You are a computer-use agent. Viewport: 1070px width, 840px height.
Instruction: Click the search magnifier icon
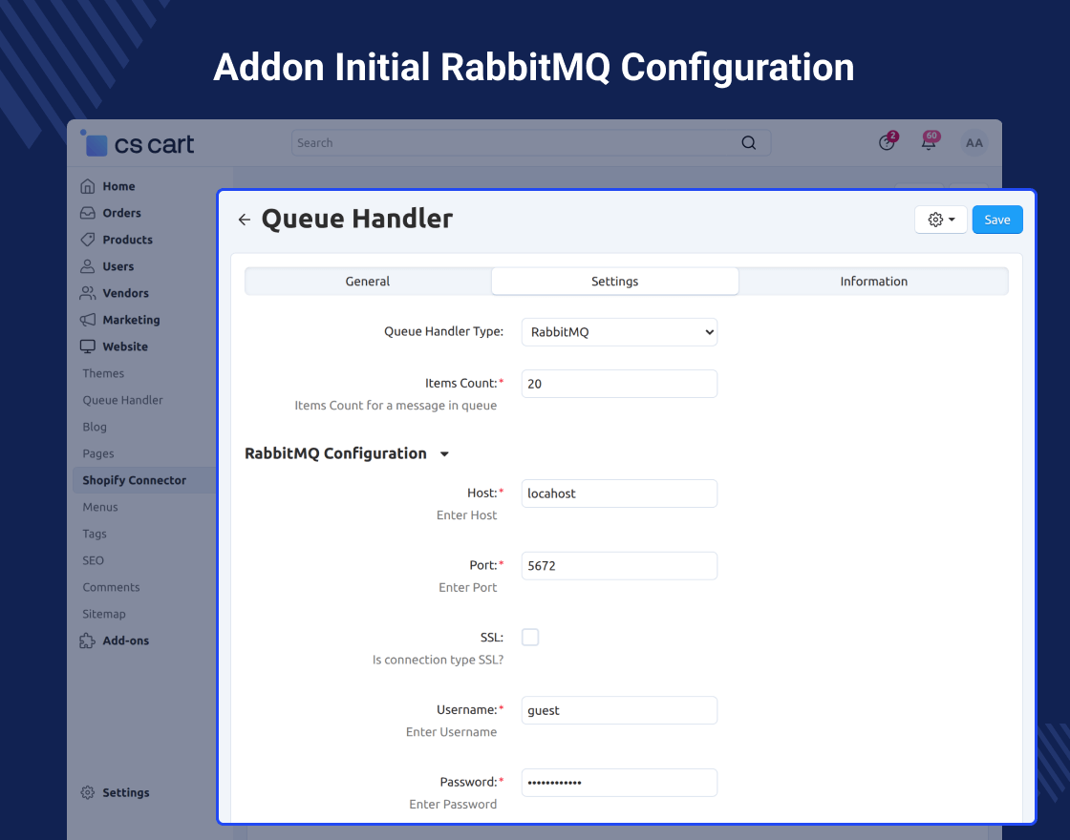tap(749, 143)
